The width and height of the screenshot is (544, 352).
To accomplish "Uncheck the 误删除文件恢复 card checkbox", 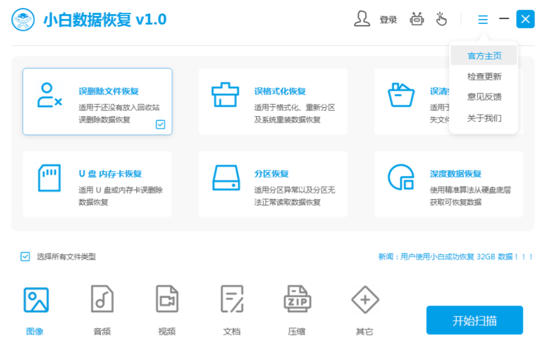I will 160,124.
